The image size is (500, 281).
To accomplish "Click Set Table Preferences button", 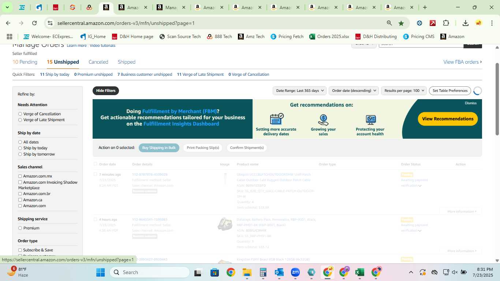I will coord(450,90).
